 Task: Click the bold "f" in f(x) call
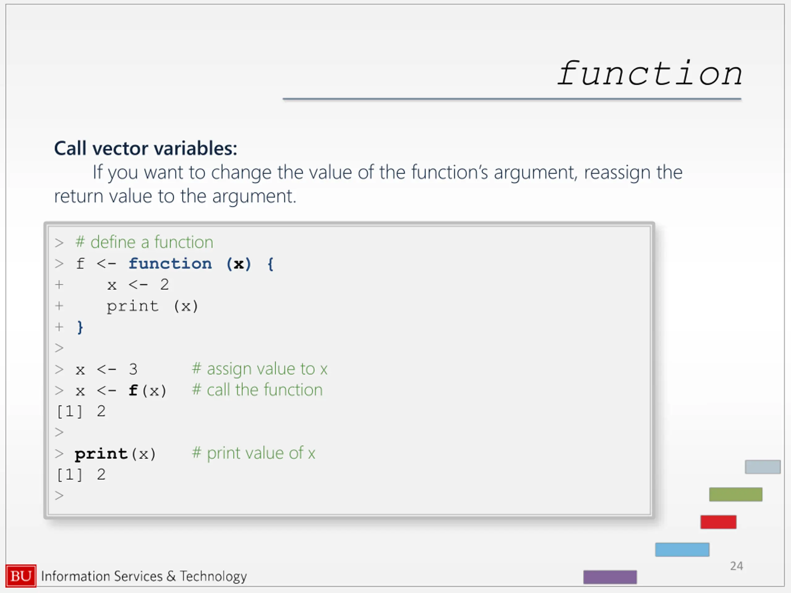point(133,390)
